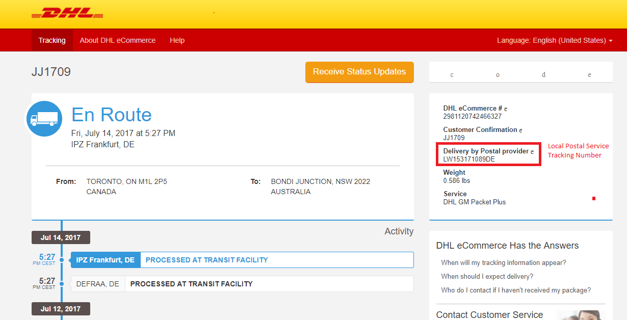Select the IPZ Frankfurt, DE activity row

coord(242,260)
